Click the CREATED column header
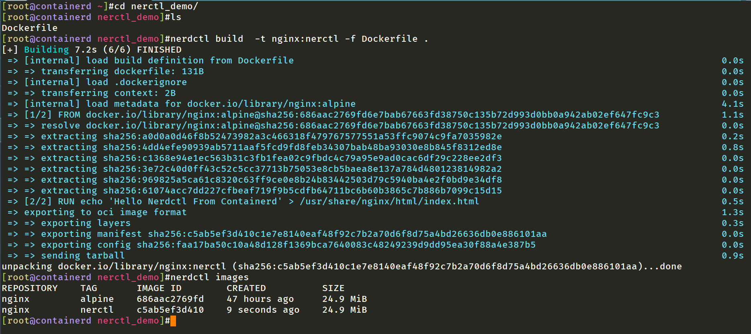The width and height of the screenshot is (751, 334). [246, 288]
